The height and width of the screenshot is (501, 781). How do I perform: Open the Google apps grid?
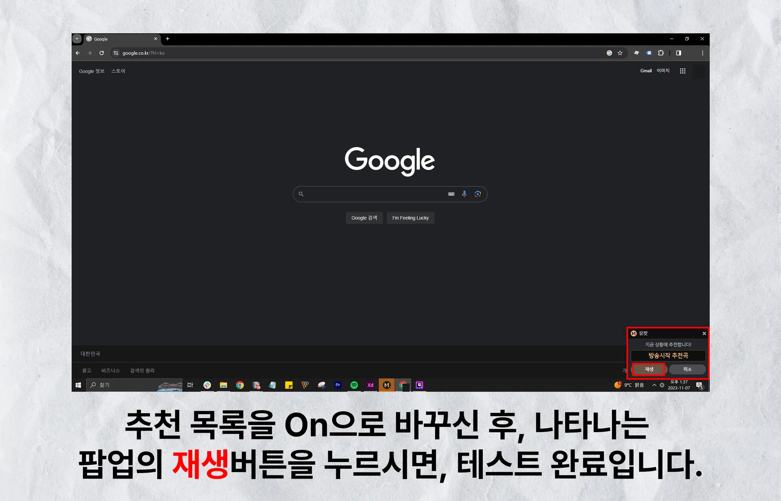683,71
